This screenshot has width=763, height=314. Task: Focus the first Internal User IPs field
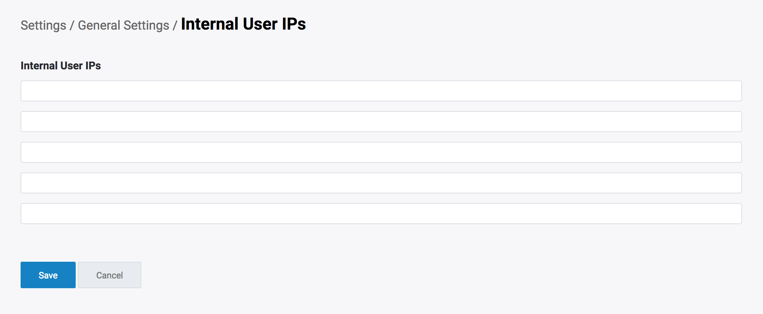[x=381, y=91]
